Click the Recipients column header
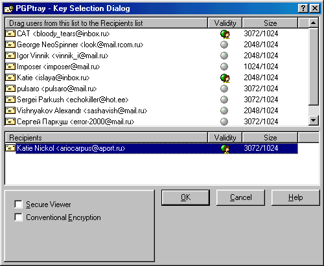Screen dimensions: 324x266 106,138
